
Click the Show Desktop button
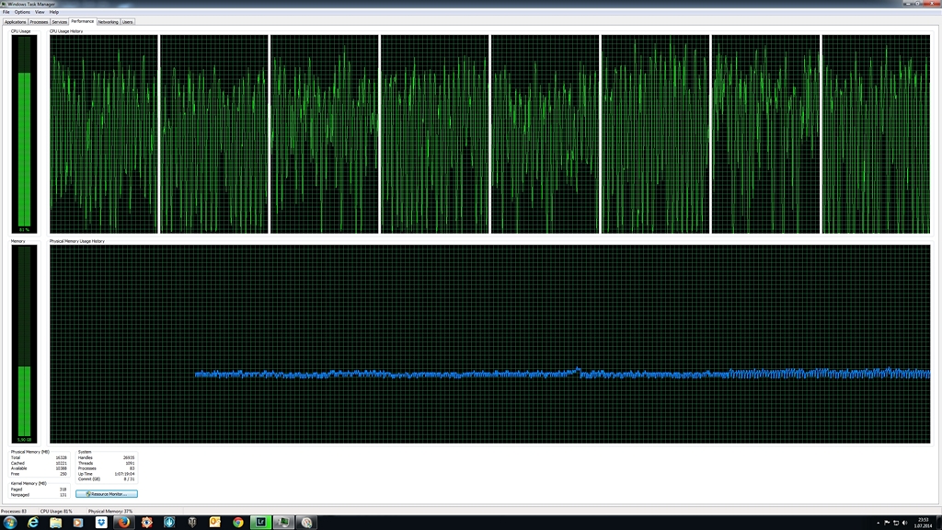coord(939,523)
